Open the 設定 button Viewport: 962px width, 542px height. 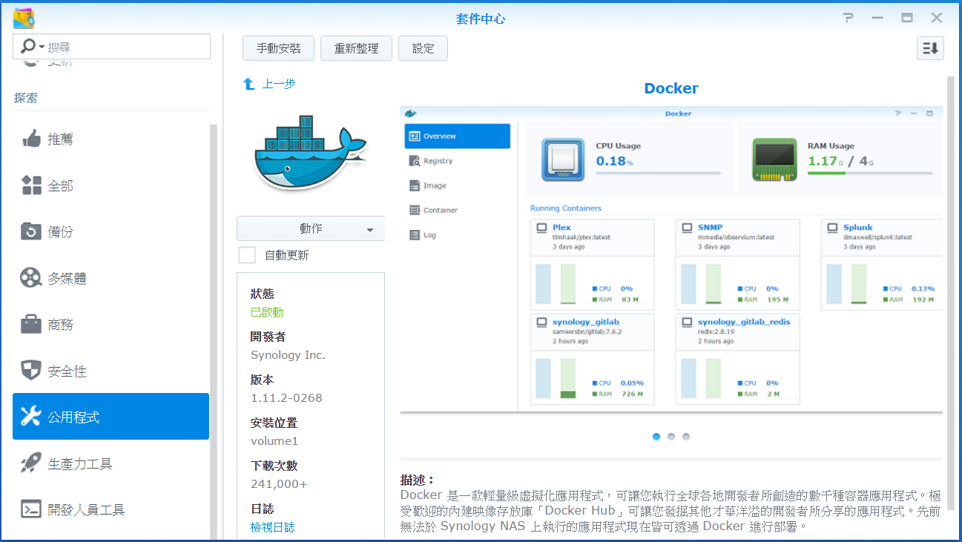[424, 48]
